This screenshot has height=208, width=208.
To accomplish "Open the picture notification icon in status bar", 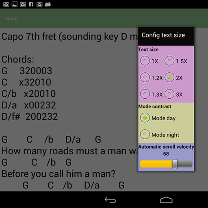I will pyautogui.click(x=15, y=4).
